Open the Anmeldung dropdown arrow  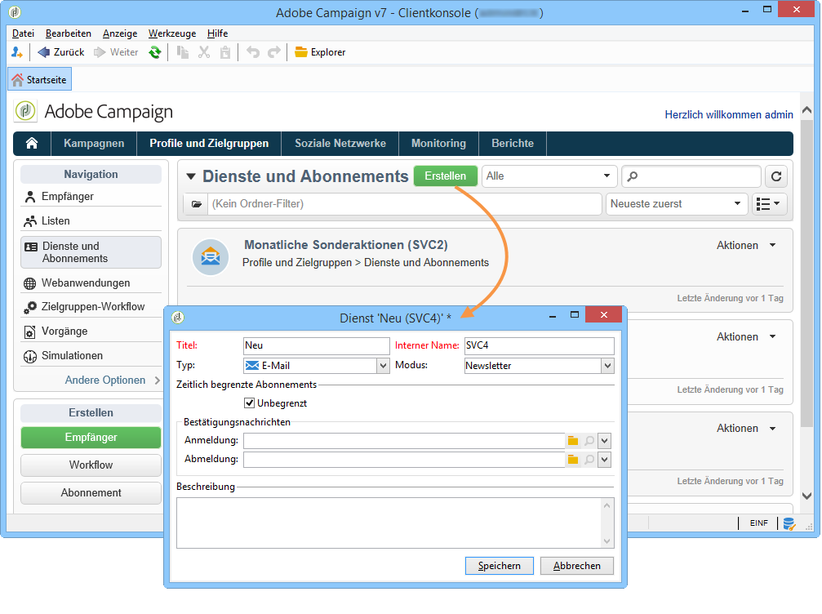pyautogui.click(x=604, y=441)
